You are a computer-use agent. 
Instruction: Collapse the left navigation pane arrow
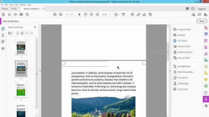[x=40, y=71]
